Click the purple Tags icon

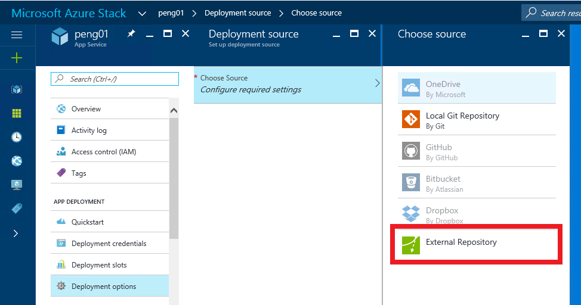(61, 173)
